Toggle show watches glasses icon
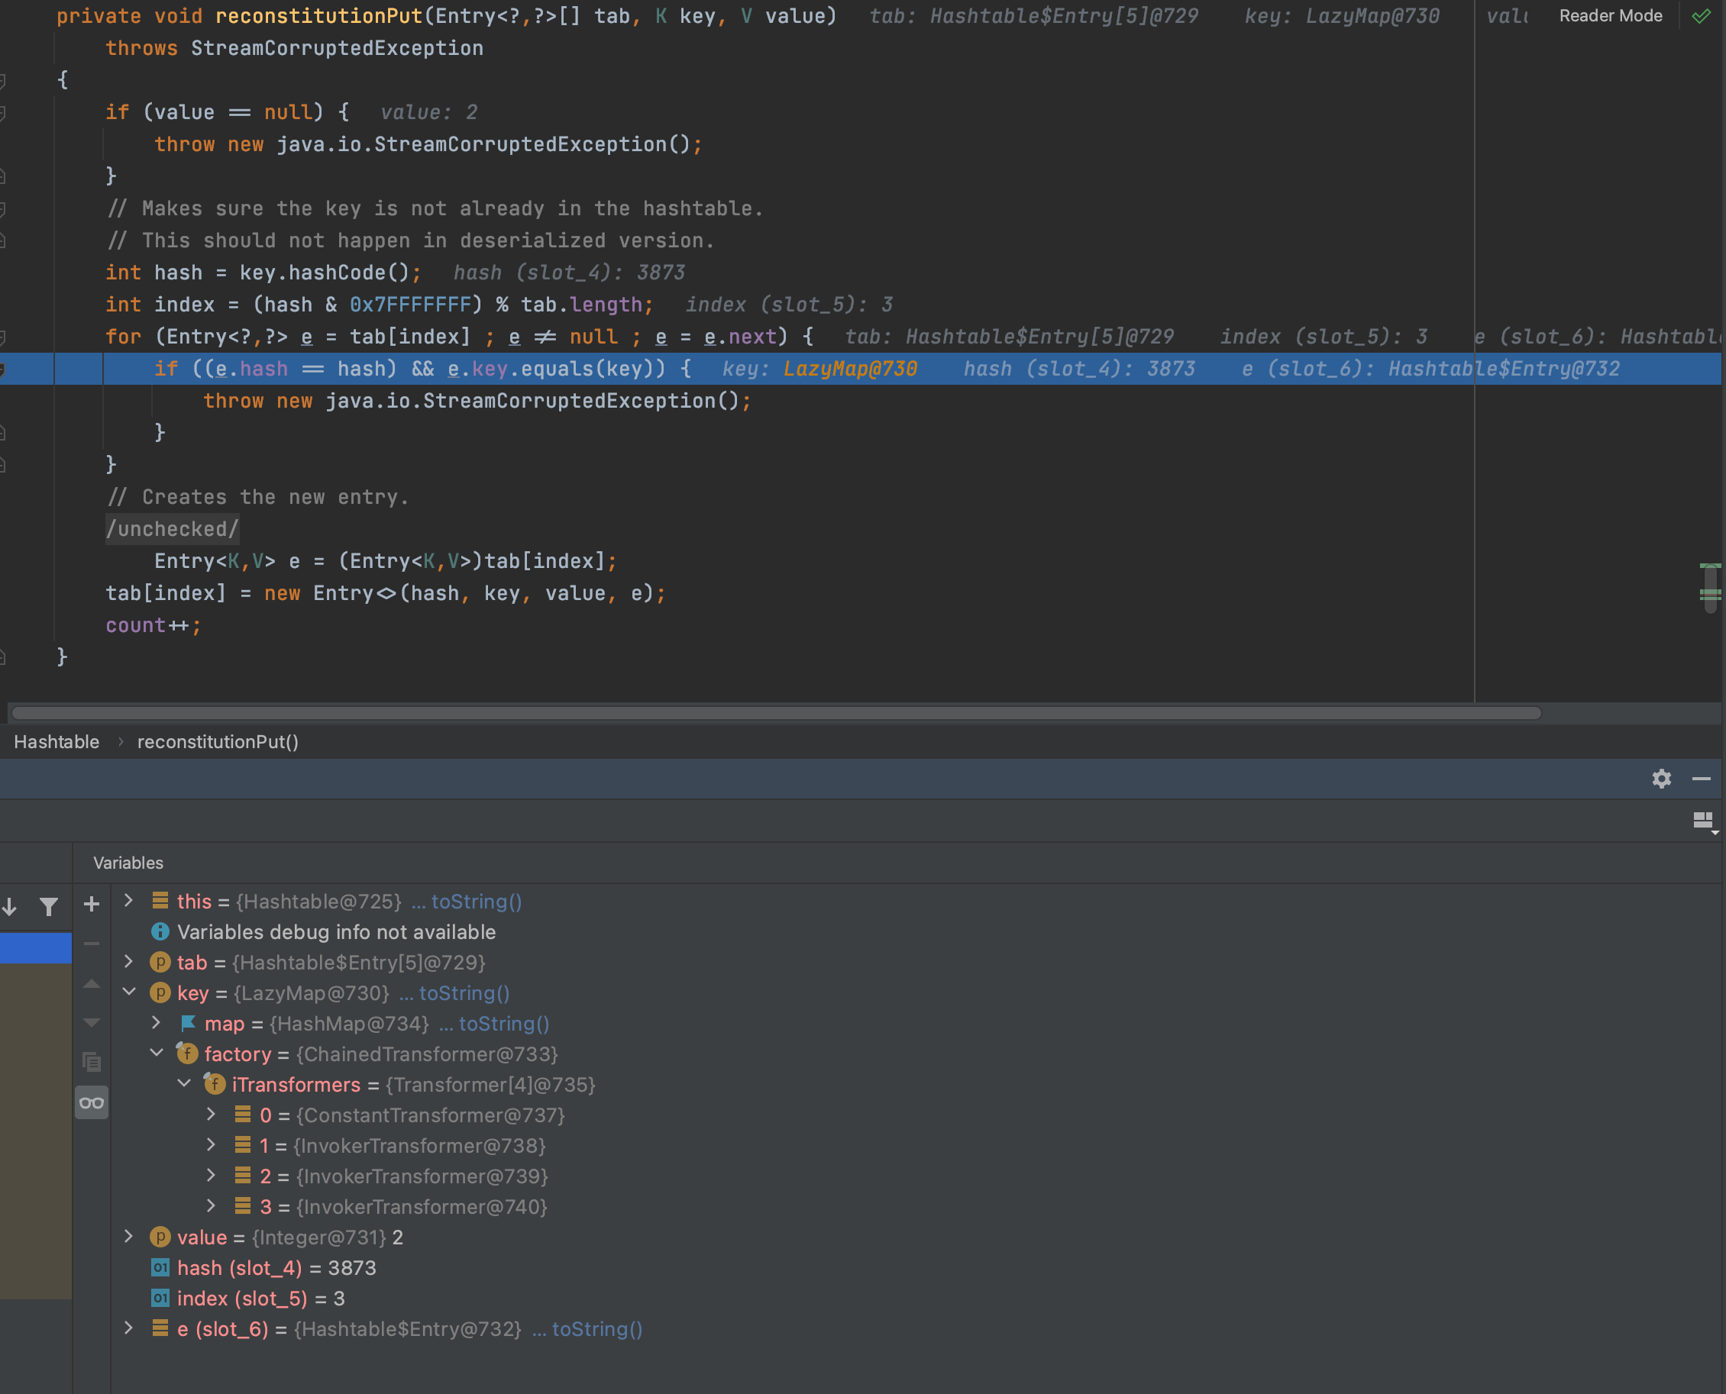This screenshot has height=1394, width=1726. (92, 1102)
